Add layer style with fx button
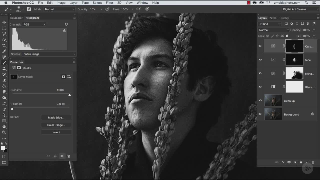The height and width of the screenshot is (180, 320). click(x=283, y=162)
